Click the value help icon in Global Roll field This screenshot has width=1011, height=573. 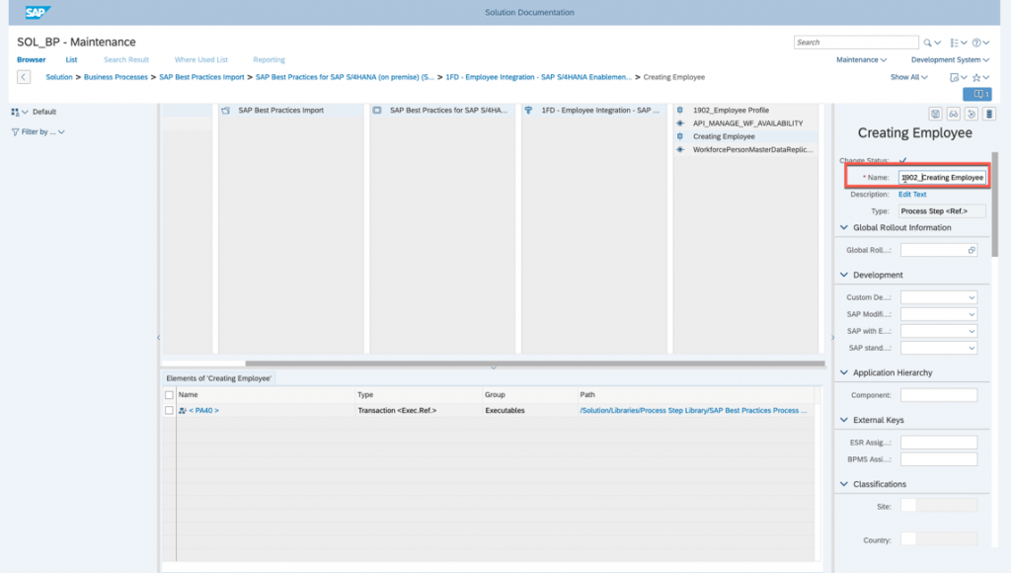(x=972, y=250)
